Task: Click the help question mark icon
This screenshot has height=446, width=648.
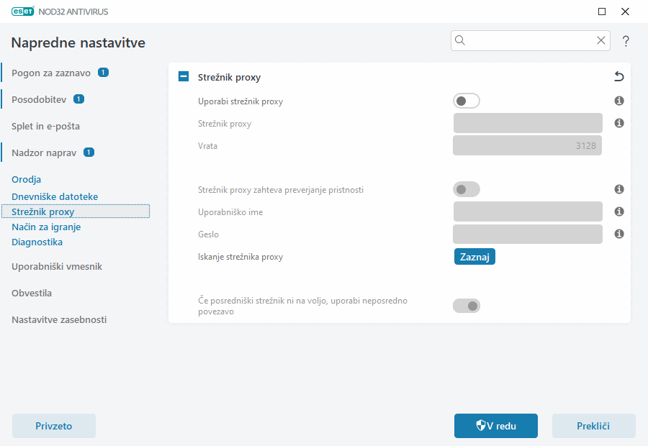Action: [x=625, y=41]
